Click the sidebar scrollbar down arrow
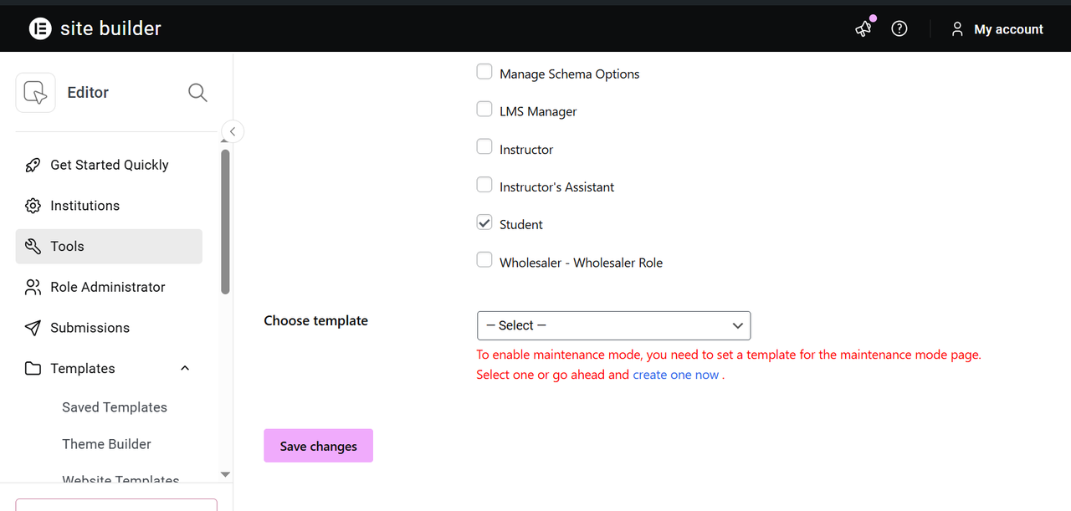The image size is (1071, 511). point(225,474)
